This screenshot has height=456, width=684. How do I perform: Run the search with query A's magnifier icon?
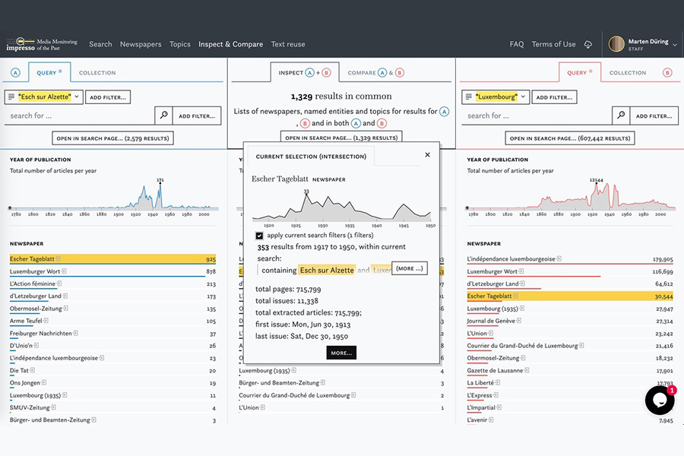tap(163, 116)
